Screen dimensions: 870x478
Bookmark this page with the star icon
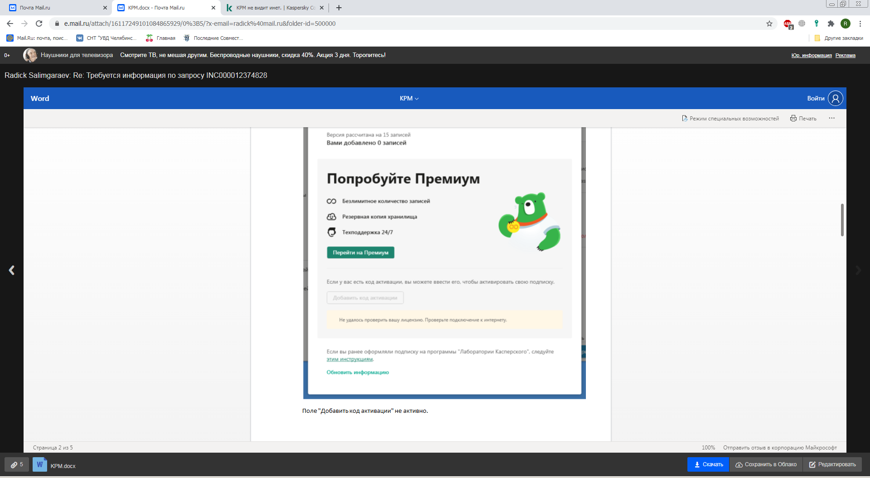(x=769, y=24)
